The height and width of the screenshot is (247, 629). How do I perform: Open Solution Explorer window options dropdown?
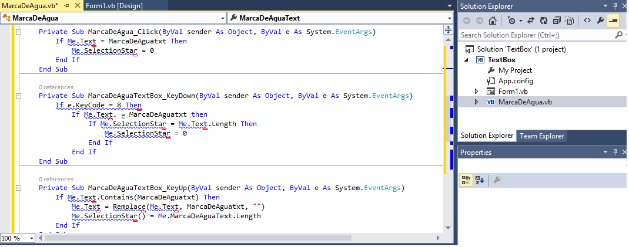605,6
